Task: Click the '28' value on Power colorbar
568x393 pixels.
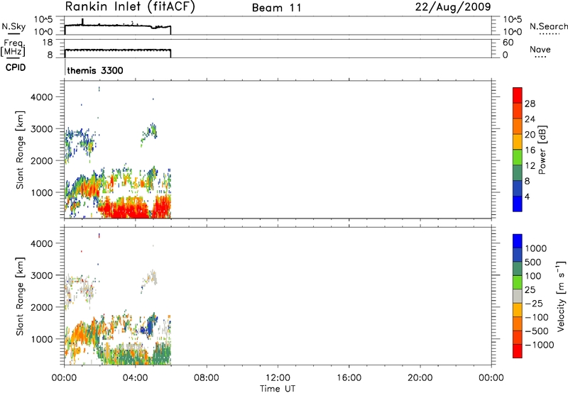Action: (x=530, y=104)
